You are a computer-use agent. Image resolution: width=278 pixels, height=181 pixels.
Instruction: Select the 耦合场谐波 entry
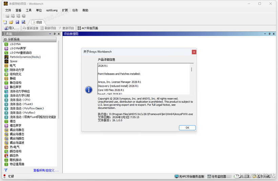[14, 143]
